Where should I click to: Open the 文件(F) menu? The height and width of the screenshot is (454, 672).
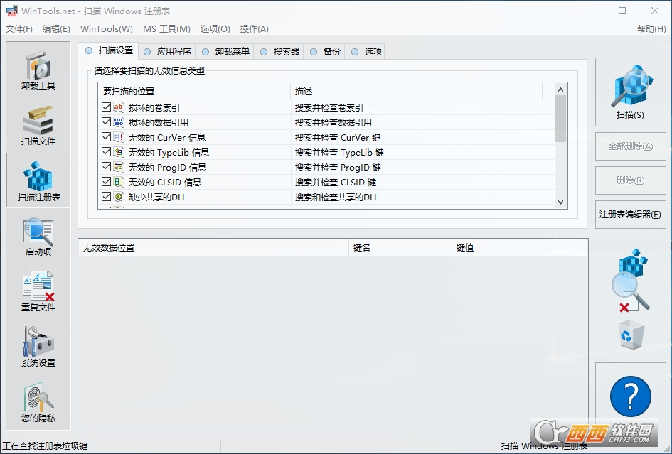(19, 28)
